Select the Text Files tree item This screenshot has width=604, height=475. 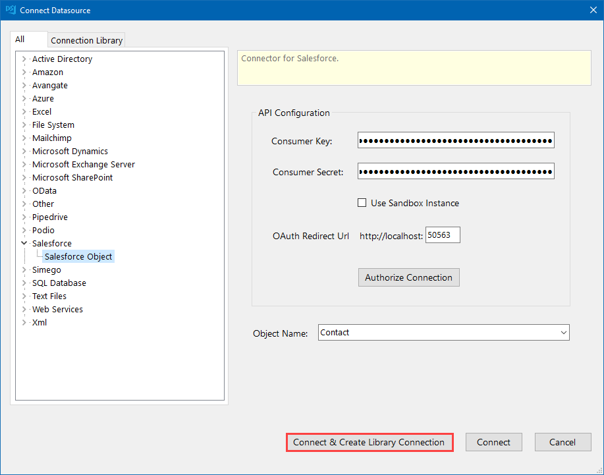tap(49, 296)
